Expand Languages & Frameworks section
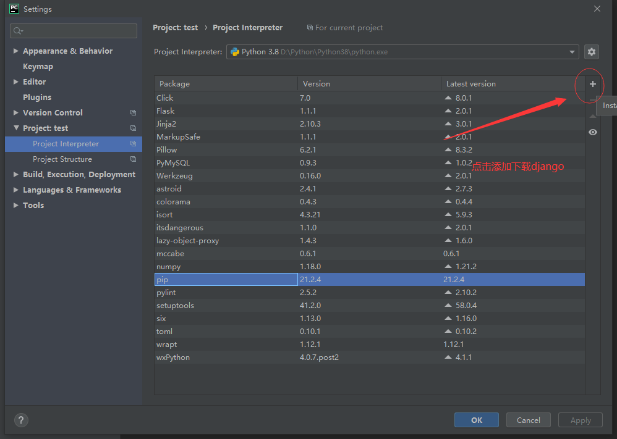Screen dimensions: 617x439 pos(15,190)
